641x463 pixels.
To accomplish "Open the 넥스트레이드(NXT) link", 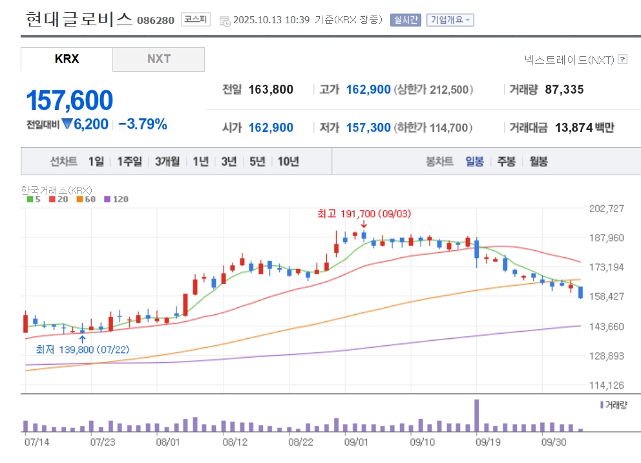I will pyautogui.click(x=569, y=59).
